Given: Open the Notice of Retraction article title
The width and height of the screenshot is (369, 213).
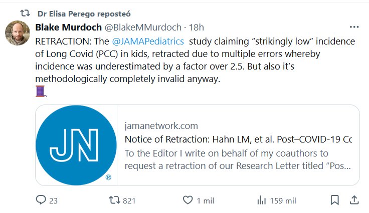Looking at the screenshot, I should coord(238,139).
